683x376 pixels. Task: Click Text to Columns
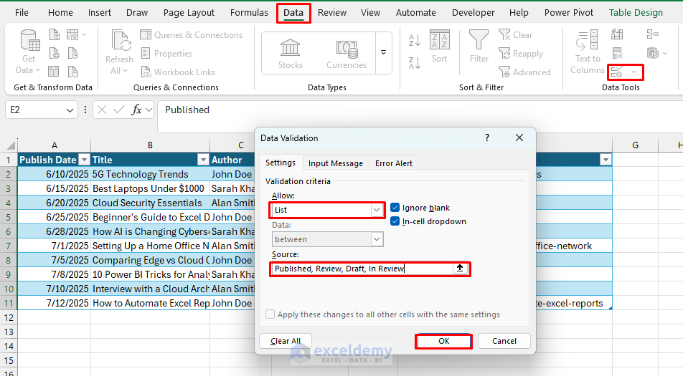[x=587, y=52]
